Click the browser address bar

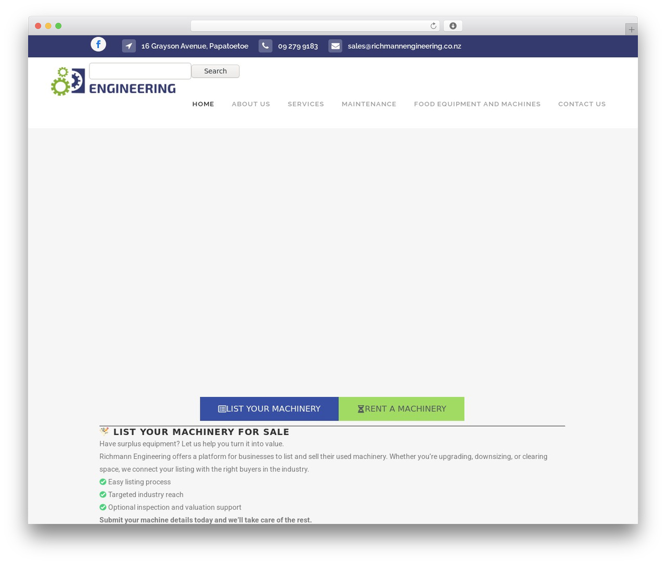point(315,26)
